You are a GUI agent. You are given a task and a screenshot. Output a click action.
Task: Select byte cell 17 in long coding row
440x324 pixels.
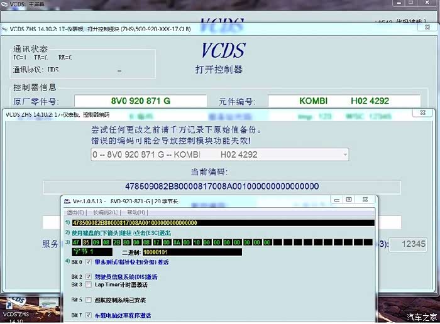(x=157, y=242)
